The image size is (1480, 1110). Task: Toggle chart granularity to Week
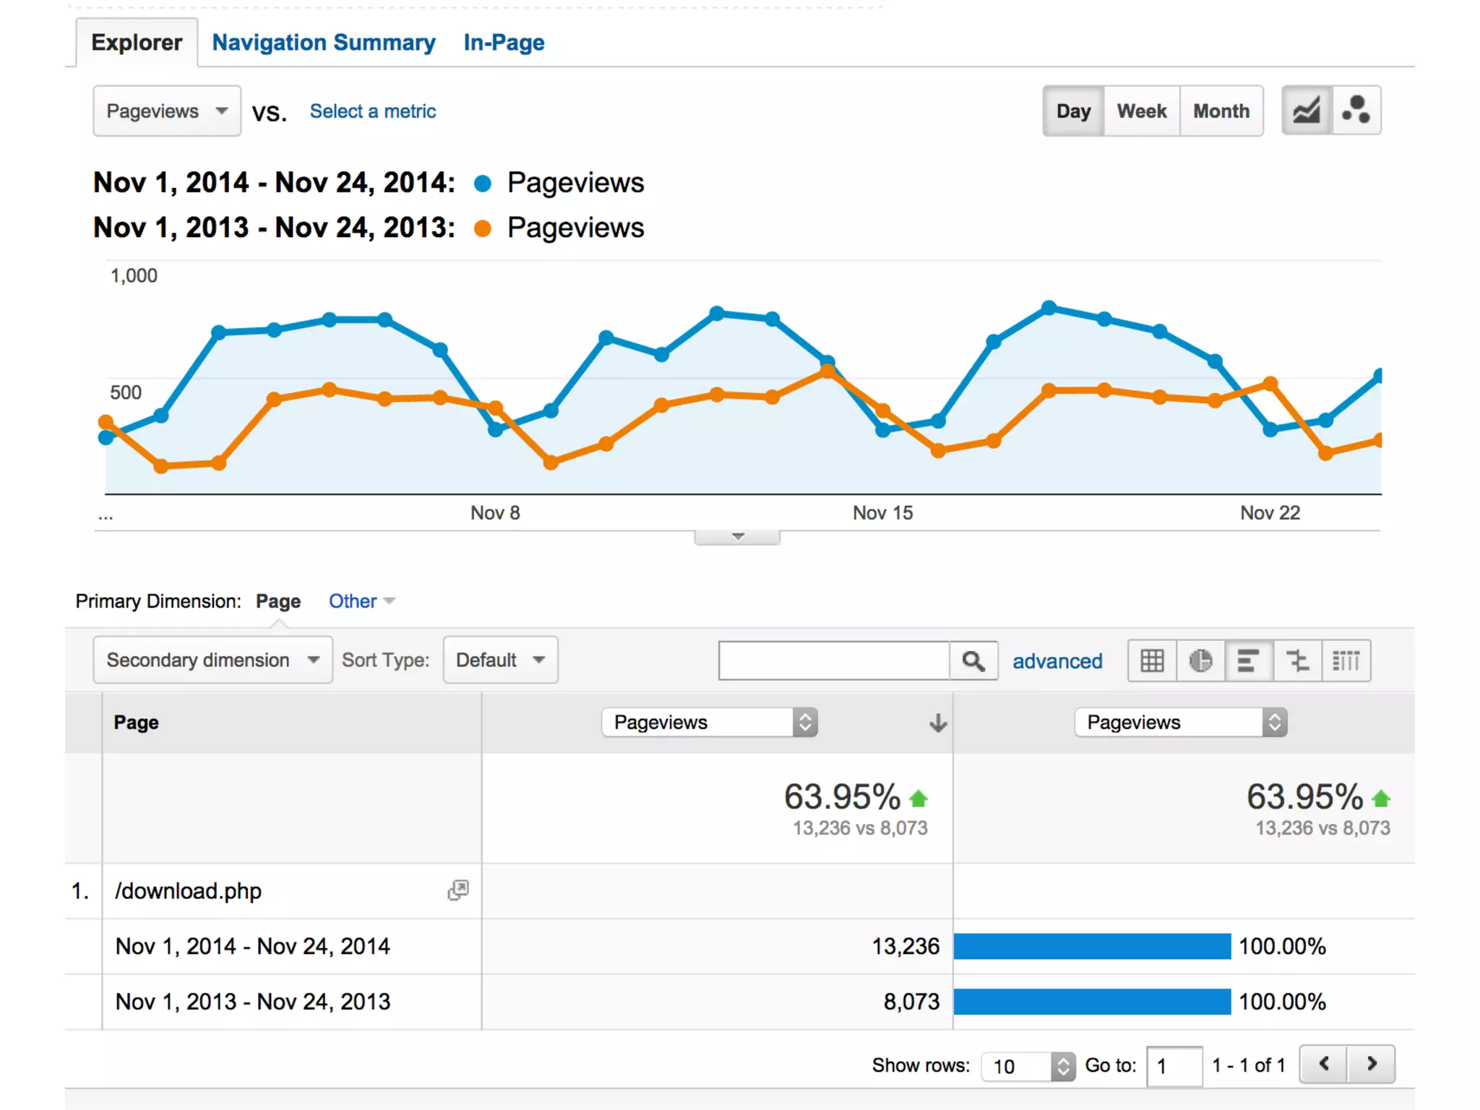coord(1142,111)
